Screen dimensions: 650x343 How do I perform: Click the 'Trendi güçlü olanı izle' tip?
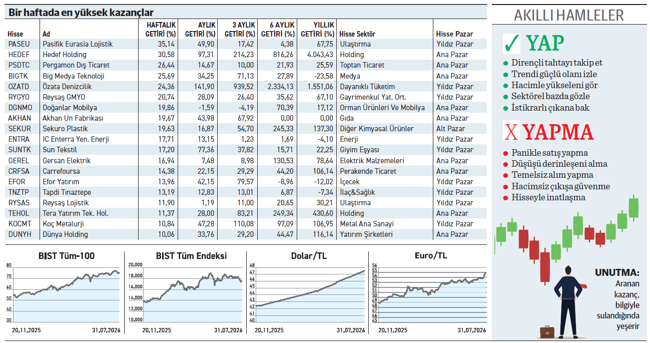pos(554,74)
